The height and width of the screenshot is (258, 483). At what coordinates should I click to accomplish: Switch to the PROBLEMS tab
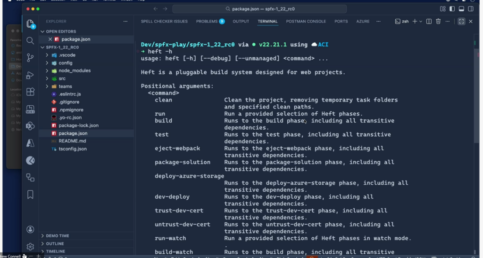[207, 21]
